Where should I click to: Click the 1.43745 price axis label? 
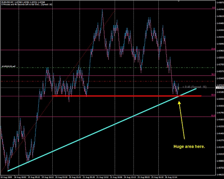(220, 9)
